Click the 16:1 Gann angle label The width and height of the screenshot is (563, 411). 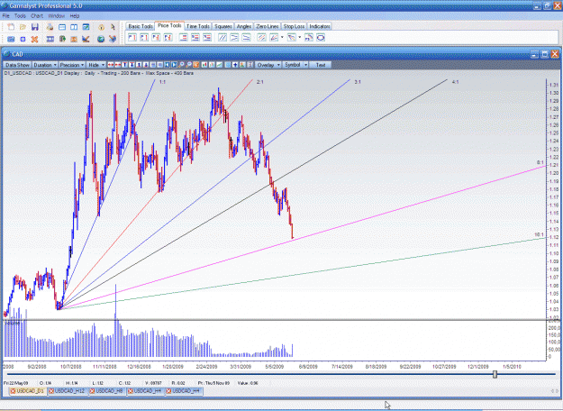pos(539,234)
